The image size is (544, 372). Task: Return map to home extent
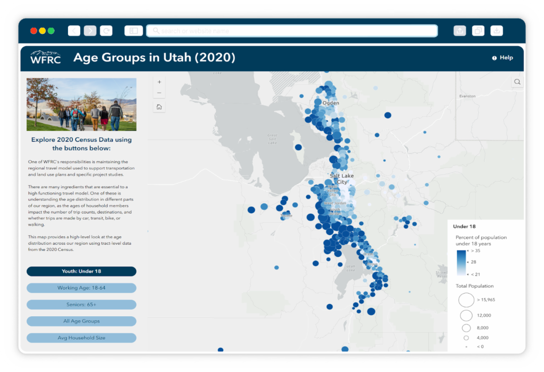159,107
